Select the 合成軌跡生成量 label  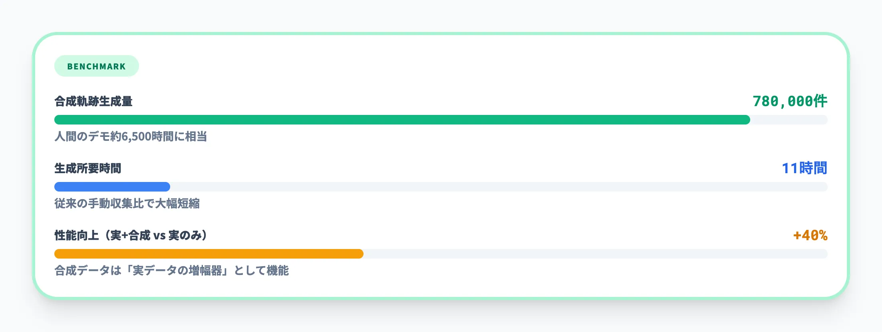pyautogui.click(x=93, y=101)
